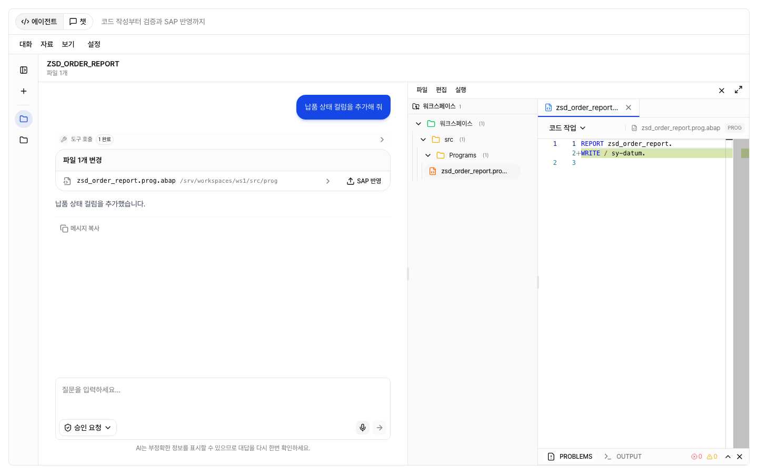Collapse the 워크스페이스 tree node
758x474 pixels.
418,124
